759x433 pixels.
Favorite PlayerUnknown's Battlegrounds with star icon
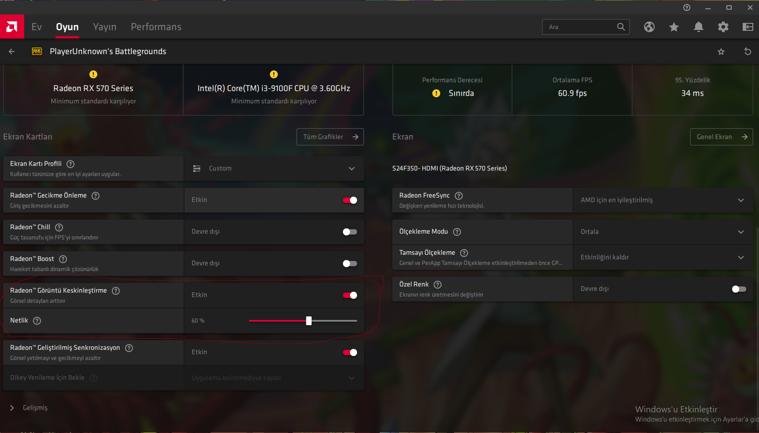click(x=721, y=51)
